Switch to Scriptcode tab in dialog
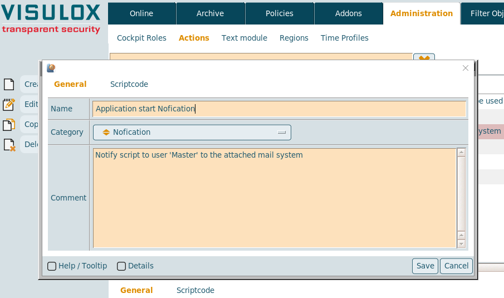 [129, 84]
